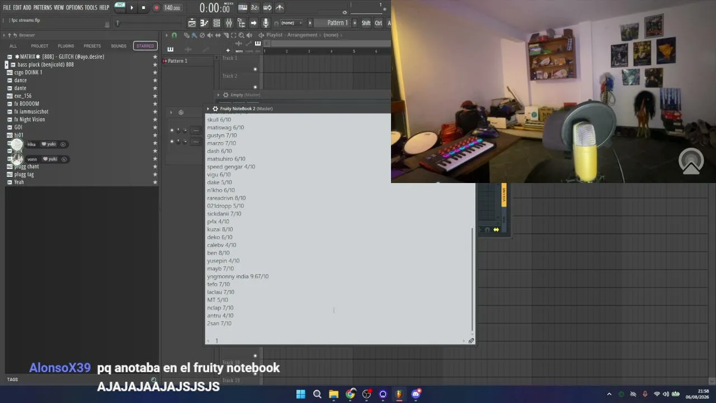
Task: Toggle the star on plugg tag
Action: click(x=155, y=175)
